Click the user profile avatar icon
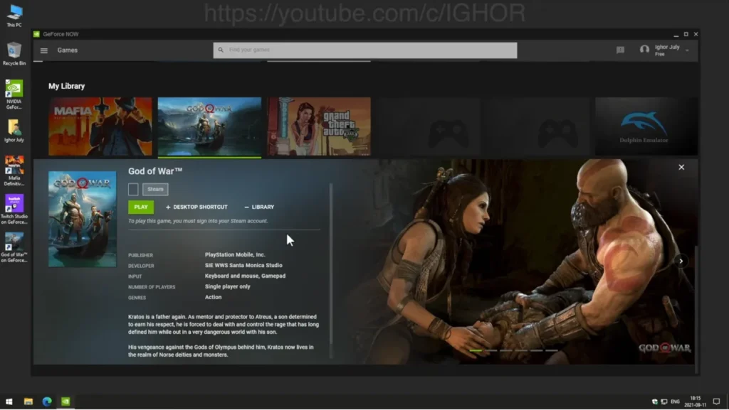The height and width of the screenshot is (410, 729). [644, 50]
